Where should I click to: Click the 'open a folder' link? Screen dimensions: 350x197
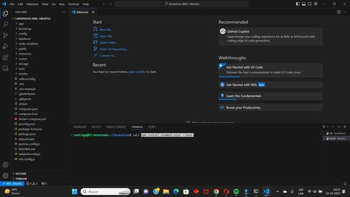(x=137, y=72)
